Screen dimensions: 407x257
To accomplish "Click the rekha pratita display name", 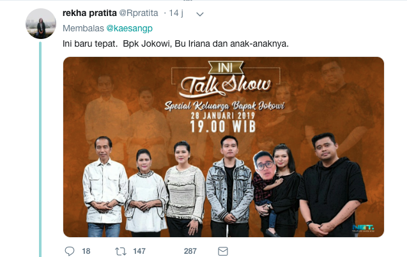I will tap(89, 13).
